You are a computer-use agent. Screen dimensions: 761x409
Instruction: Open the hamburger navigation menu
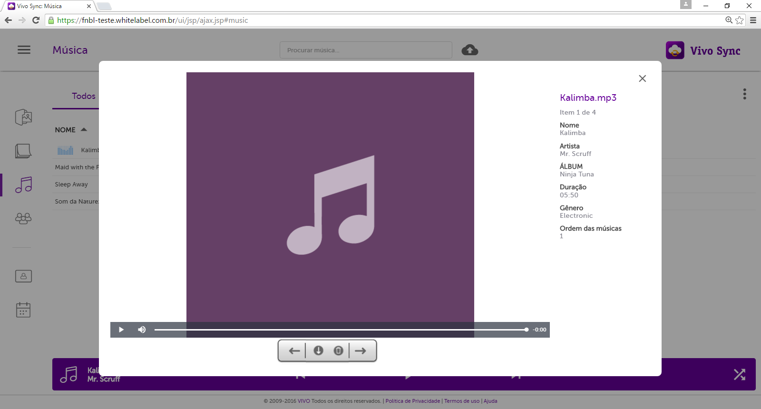pos(24,50)
